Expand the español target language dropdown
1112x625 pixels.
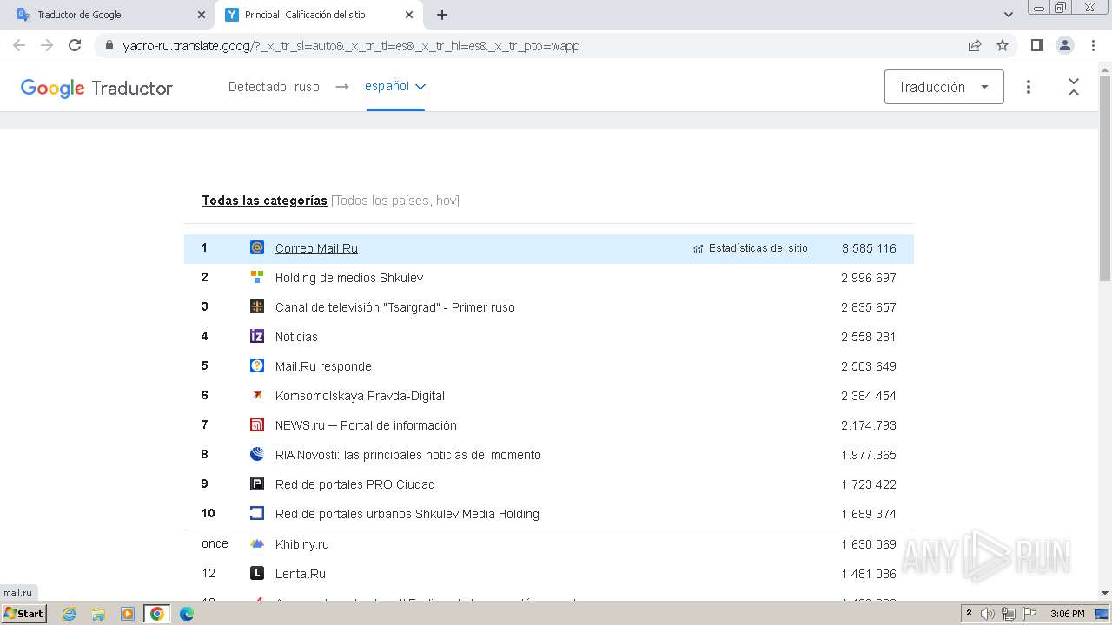pos(395,86)
